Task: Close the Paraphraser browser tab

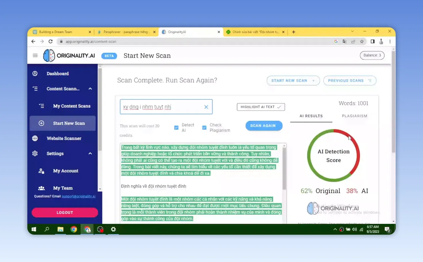Action: (x=154, y=32)
